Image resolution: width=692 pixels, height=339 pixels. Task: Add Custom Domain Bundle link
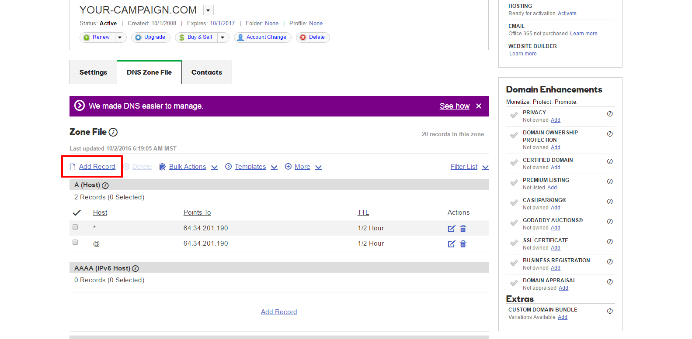tap(563, 317)
